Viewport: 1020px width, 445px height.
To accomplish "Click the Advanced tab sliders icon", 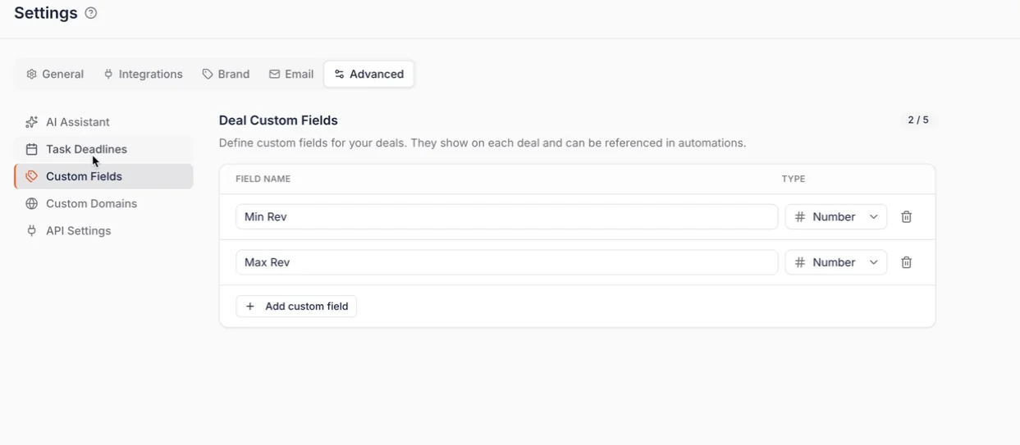I will pyautogui.click(x=339, y=74).
